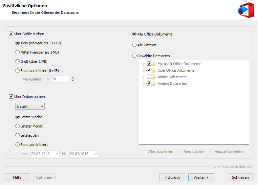Screen dimensions: 258x185
Task: Click the OpenOffice Dokumente folder icon
Action: 154,70
